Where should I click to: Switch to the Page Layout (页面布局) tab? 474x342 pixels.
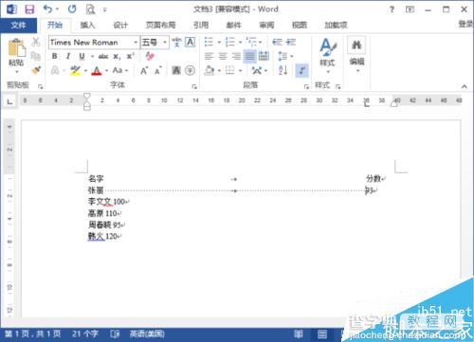pos(160,25)
